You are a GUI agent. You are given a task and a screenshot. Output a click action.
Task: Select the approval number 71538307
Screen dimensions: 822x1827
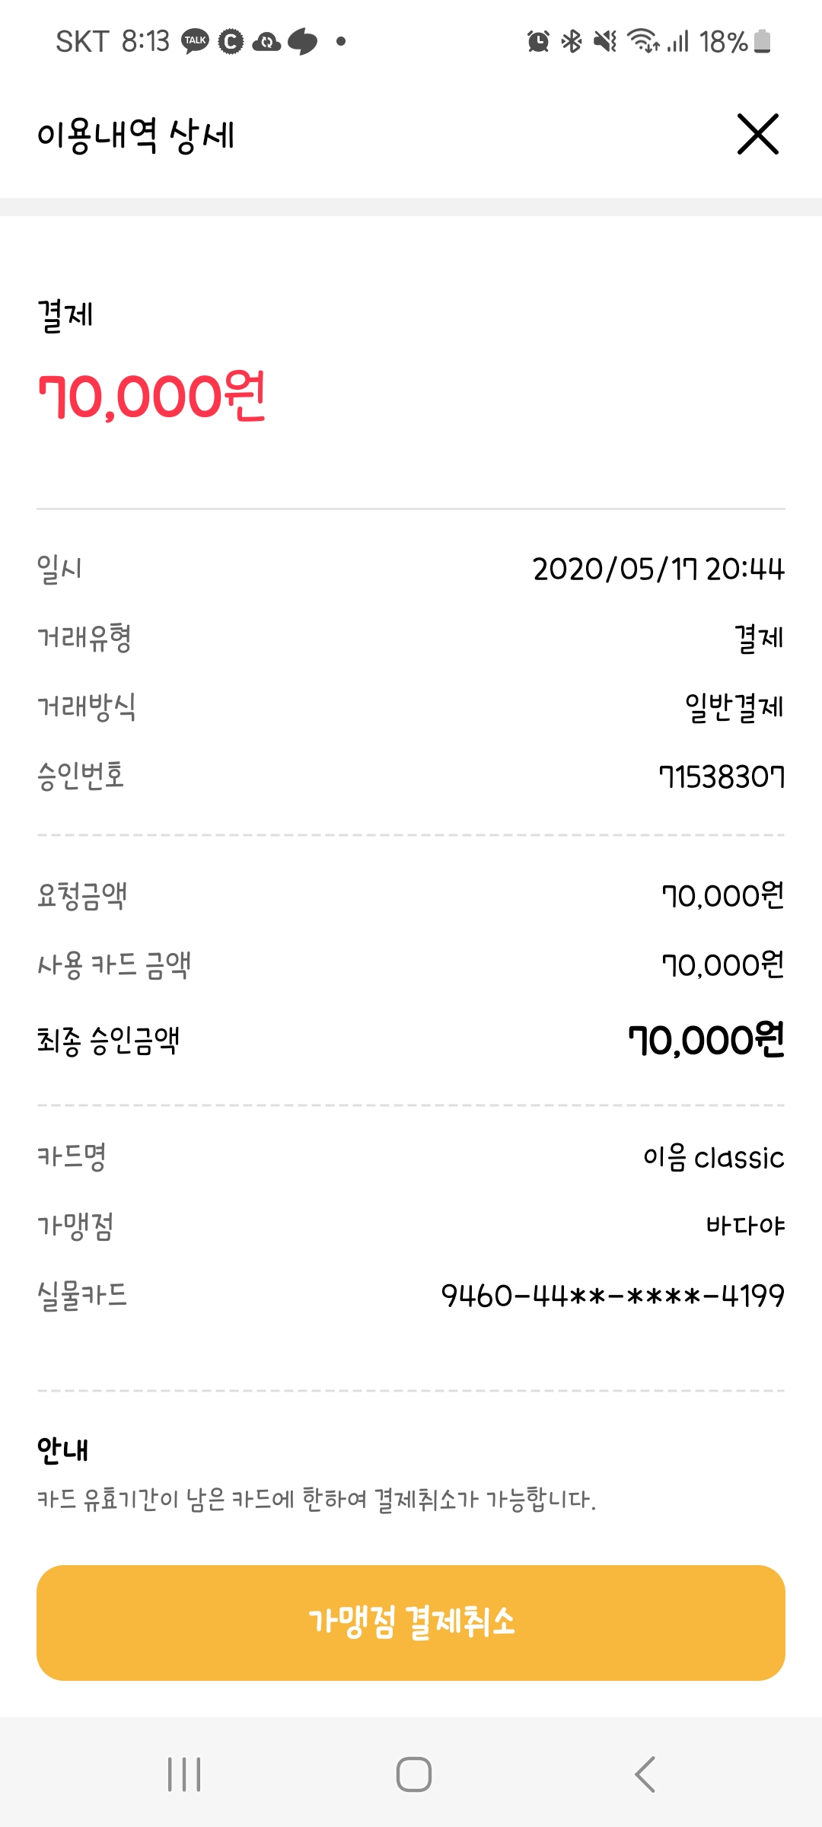pos(722,777)
